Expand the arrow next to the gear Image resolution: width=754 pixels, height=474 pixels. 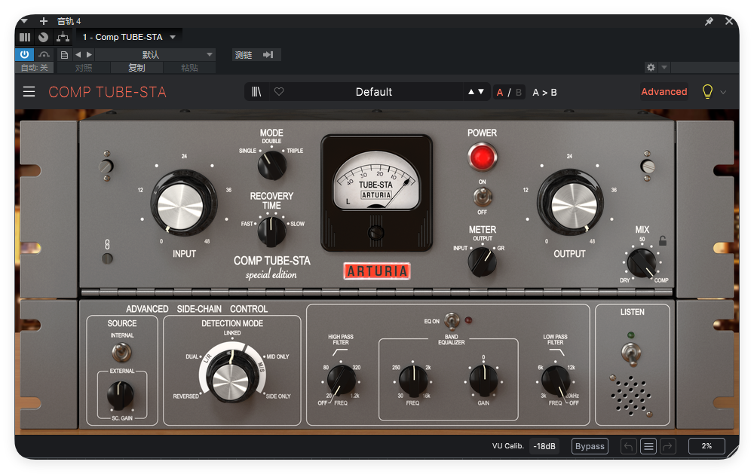point(664,67)
